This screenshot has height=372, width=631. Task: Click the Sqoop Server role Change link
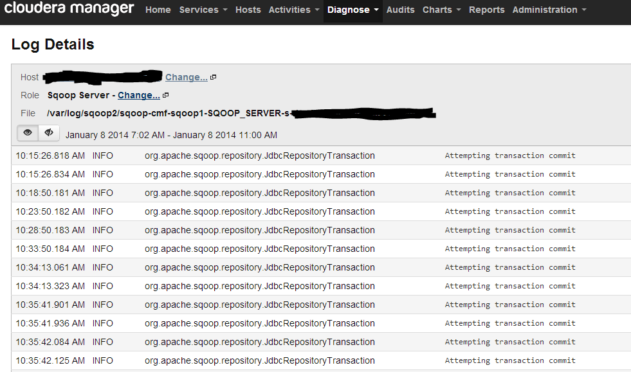click(138, 95)
